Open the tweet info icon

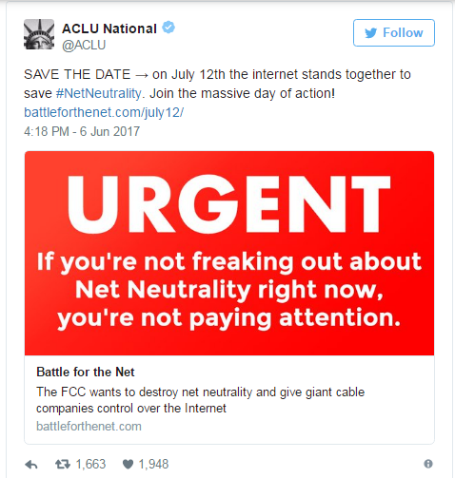428,464
